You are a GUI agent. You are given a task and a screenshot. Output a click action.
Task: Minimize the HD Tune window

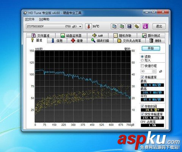[x=147, y=12]
